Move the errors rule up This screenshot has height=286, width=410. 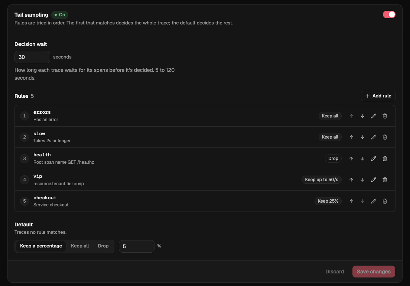pyautogui.click(x=351, y=116)
